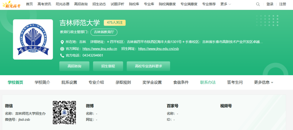Click the 吉林省教育厅 department tag
The image size is (293, 130).
pyautogui.click(x=104, y=32)
